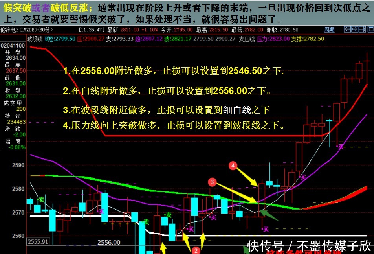Screen dimensions: 374x254
Task: Click the 2632.00 closing price in info panel
Action: pos(15,96)
